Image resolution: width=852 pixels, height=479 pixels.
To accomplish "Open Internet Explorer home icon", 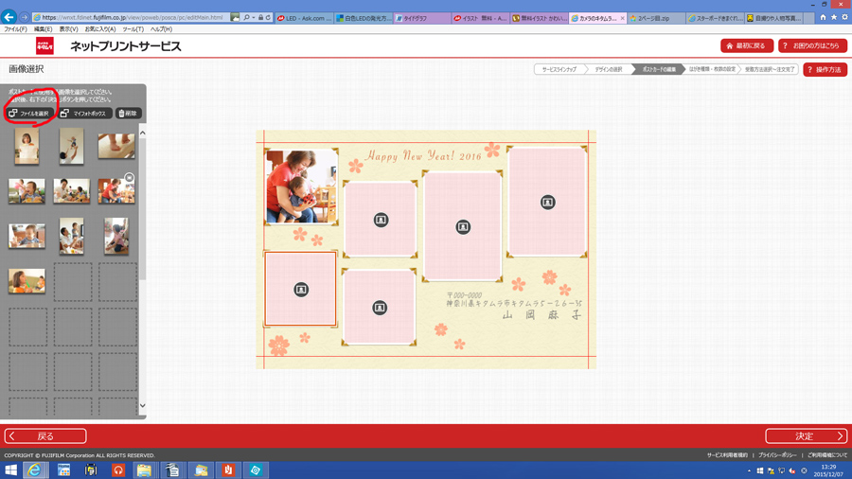I will click(x=822, y=17).
